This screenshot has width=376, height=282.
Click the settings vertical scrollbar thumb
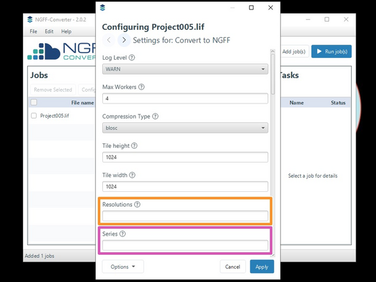[272, 74]
